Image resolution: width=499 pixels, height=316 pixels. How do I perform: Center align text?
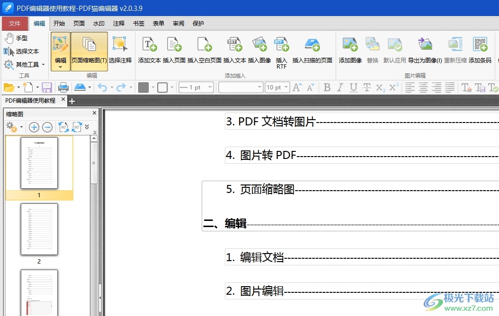[x=423, y=88]
